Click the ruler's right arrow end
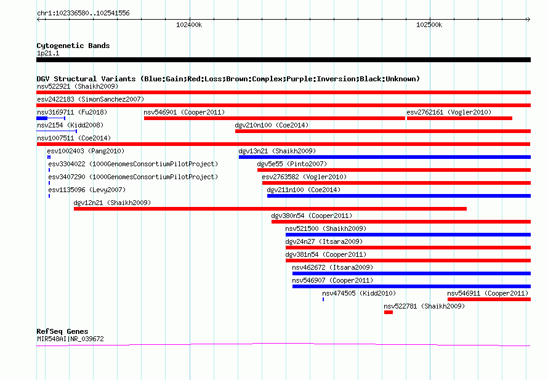Image resolution: width=548 pixels, height=380 pixels. (528, 19)
